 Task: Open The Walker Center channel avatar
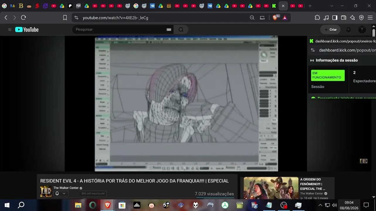click(x=46, y=191)
